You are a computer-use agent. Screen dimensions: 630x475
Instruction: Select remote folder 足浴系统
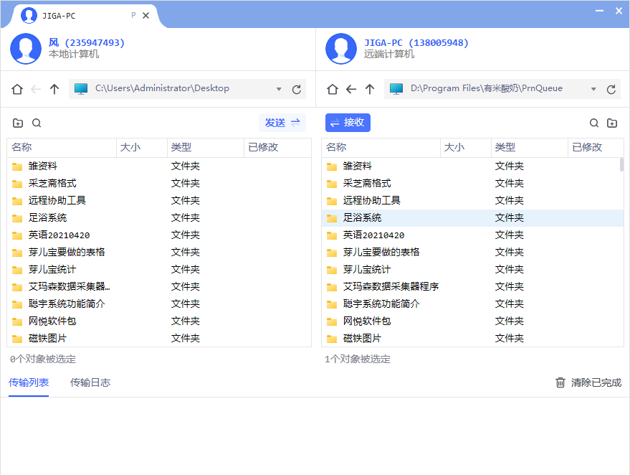(x=472, y=218)
